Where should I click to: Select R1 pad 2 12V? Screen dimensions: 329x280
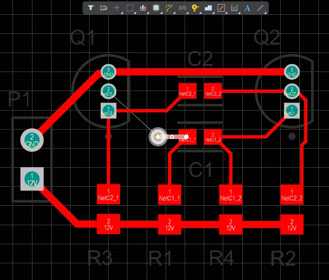click(169, 224)
